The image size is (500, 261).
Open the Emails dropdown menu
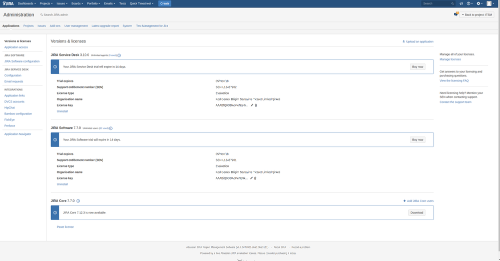[110, 3]
